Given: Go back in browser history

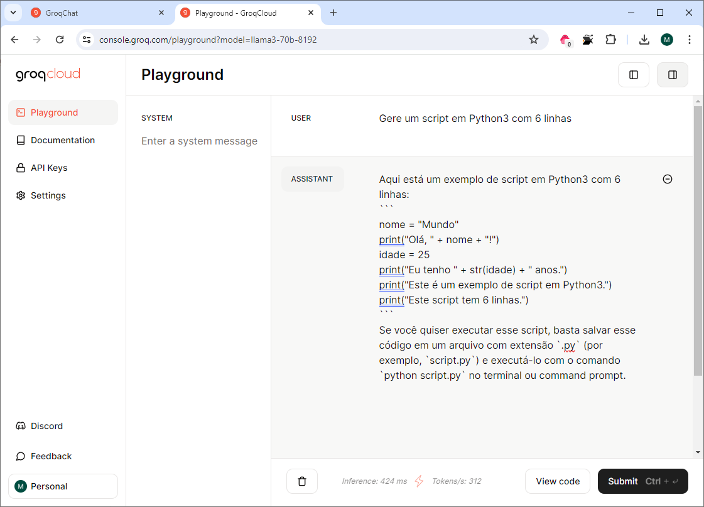Looking at the screenshot, I should (x=15, y=40).
